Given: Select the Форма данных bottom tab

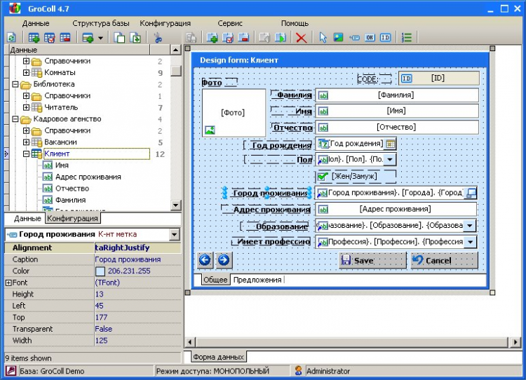Looking at the screenshot, I should (218, 357).
